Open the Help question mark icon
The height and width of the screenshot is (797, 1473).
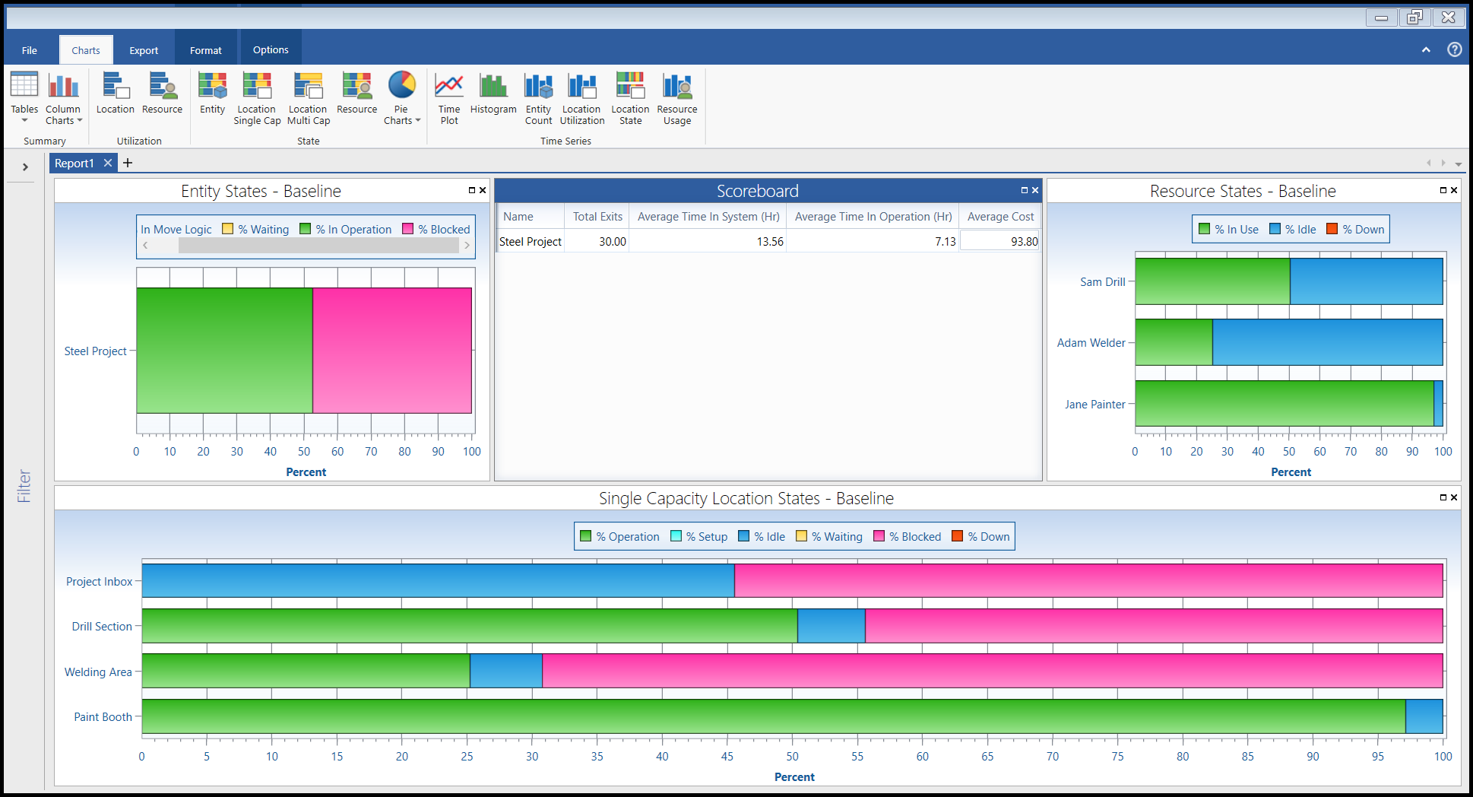point(1454,49)
